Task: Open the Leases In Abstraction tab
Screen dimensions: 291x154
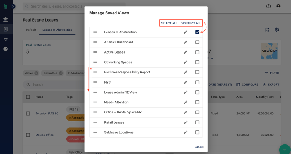Action: tap(57, 30)
